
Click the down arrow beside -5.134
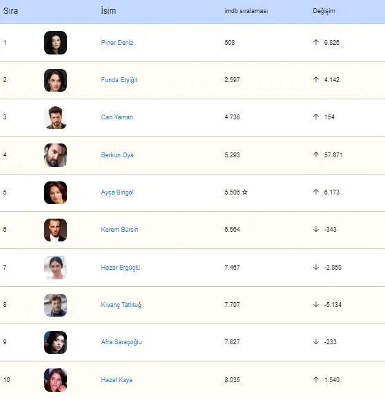coord(316,304)
